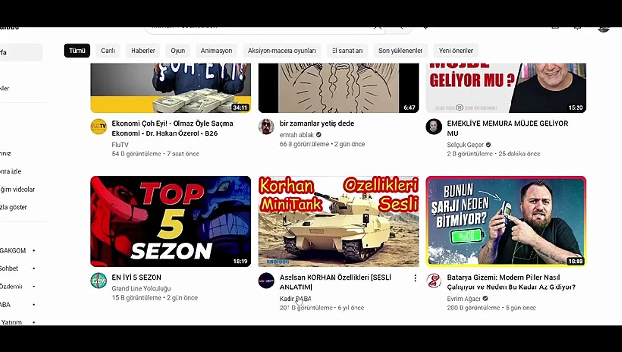Choose the Oyun filter chip

(x=178, y=50)
